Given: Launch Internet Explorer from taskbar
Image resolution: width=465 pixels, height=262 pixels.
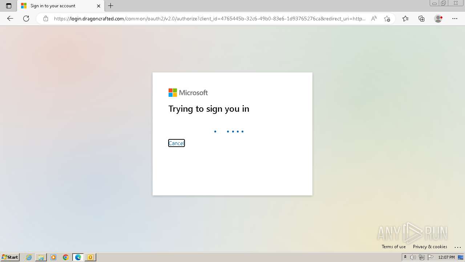Looking at the screenshot, I should (29, 257).
